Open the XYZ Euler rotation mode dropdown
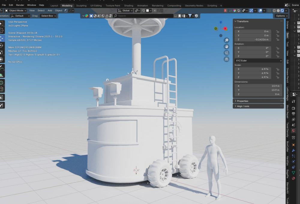Screen dimensions: 300x204 pos(259,61)
